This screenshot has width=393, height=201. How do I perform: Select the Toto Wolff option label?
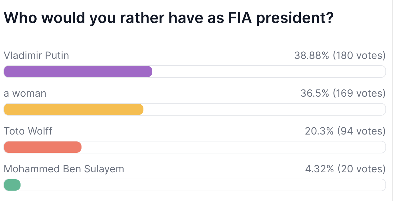pos(28,131)
